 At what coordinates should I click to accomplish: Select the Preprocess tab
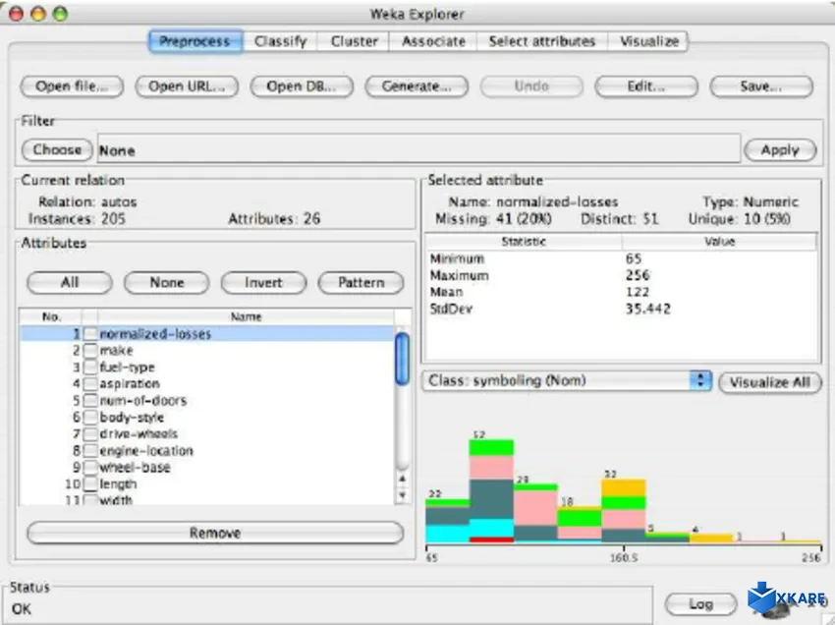click(x=195, y=41)
